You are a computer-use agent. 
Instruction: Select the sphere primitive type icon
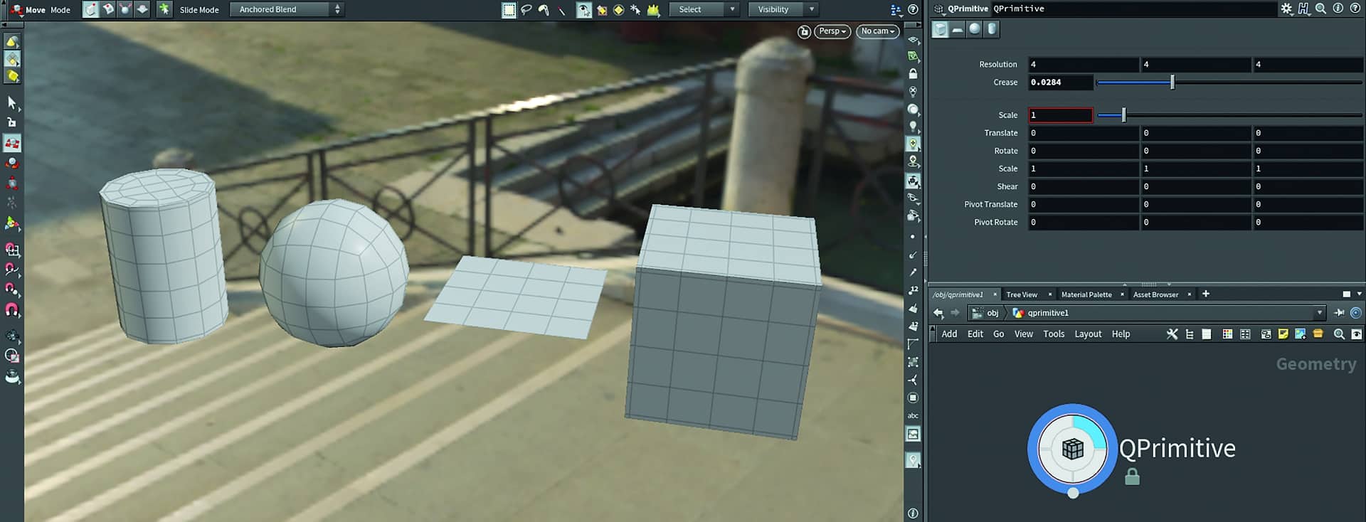(x=975, y=29)
